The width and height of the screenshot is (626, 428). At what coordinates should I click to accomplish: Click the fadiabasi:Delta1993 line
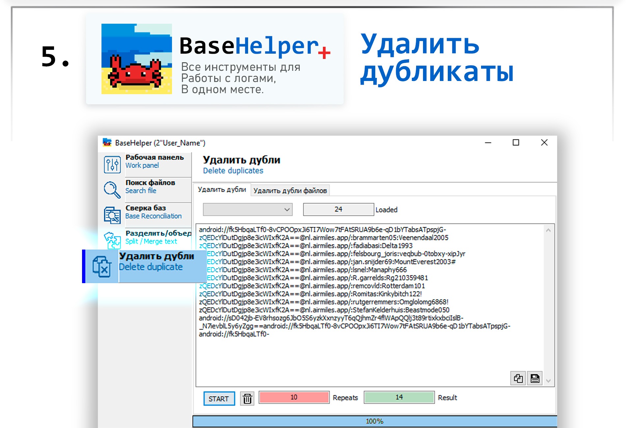coord(306,246)
